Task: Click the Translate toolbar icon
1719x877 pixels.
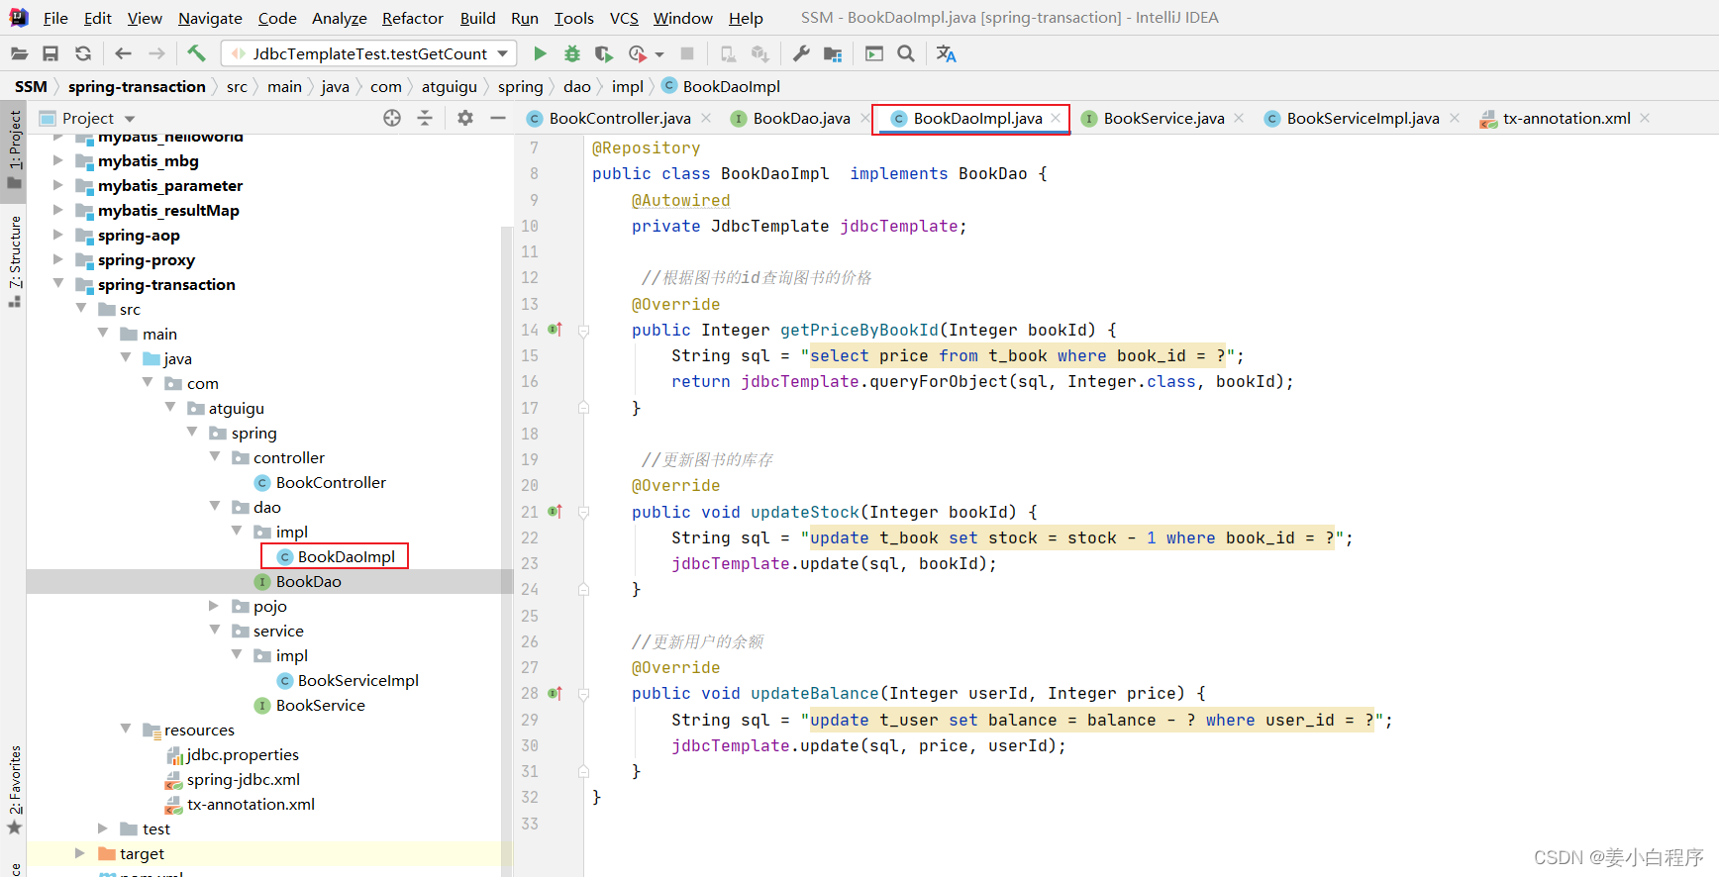Action: pos(947,53)
